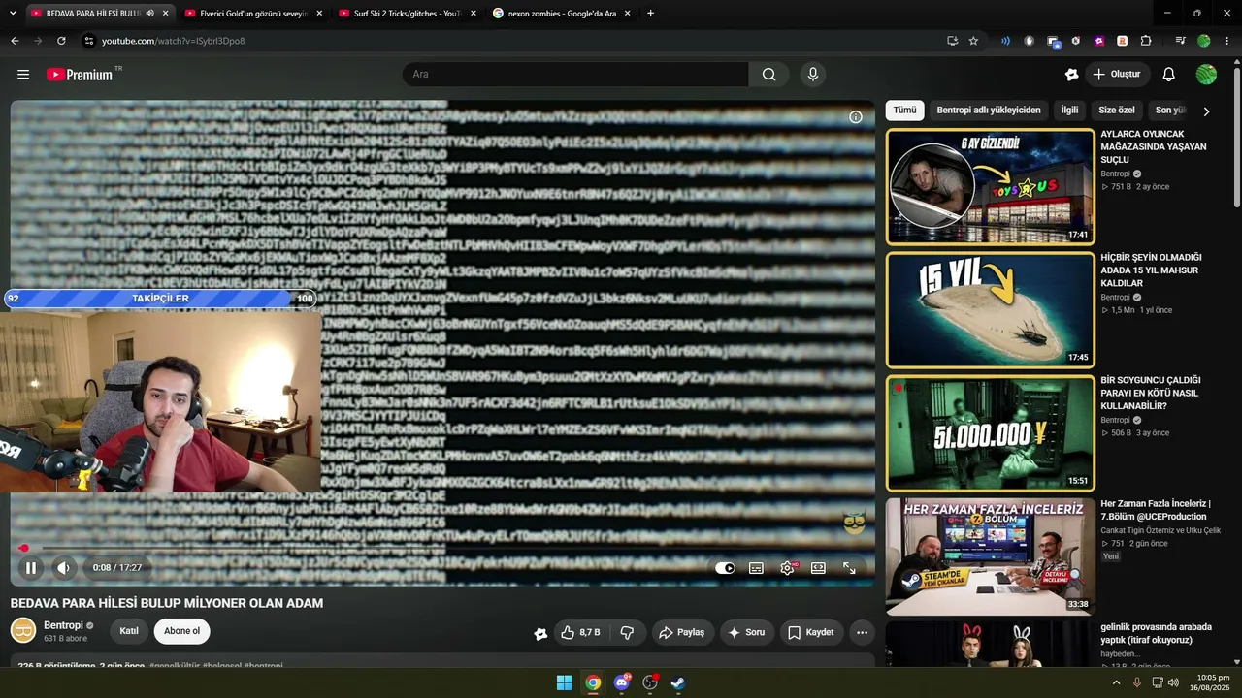Open the YouTube account avatar menu
Viewport: 1242px width, 698px height.
point(1206,75)
